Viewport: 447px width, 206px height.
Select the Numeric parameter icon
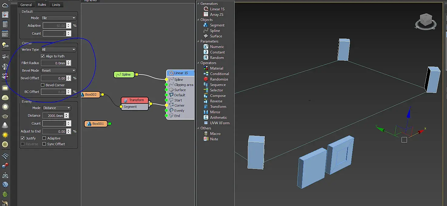coord(206,47)
